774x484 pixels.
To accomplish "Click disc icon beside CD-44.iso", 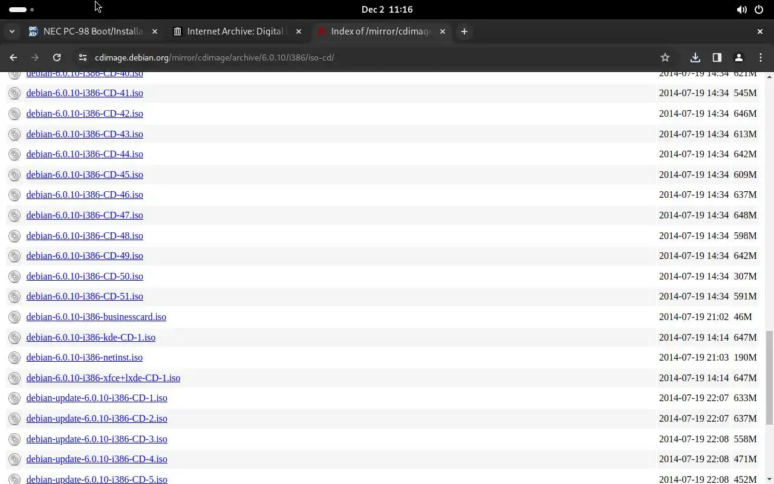I will tap(15, 154).
